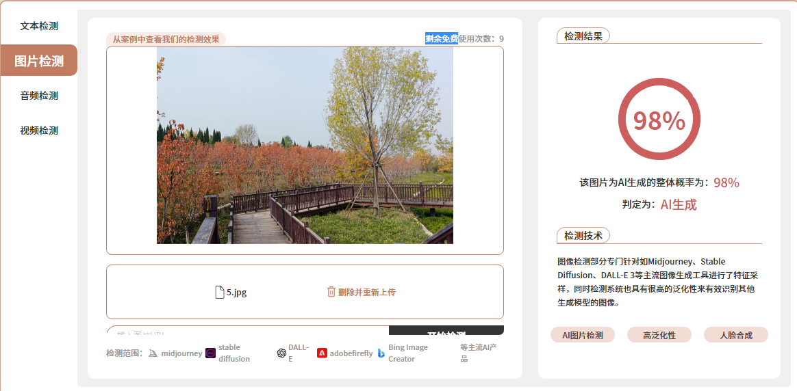Click the Adobe Firefly red icon
797x391 pixels.
tap(322, 353)
